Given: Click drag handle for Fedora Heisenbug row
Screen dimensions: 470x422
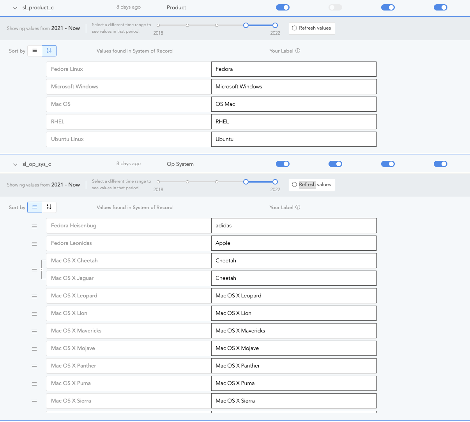Looking at the screenshot, I should click(x=34, y=226).
